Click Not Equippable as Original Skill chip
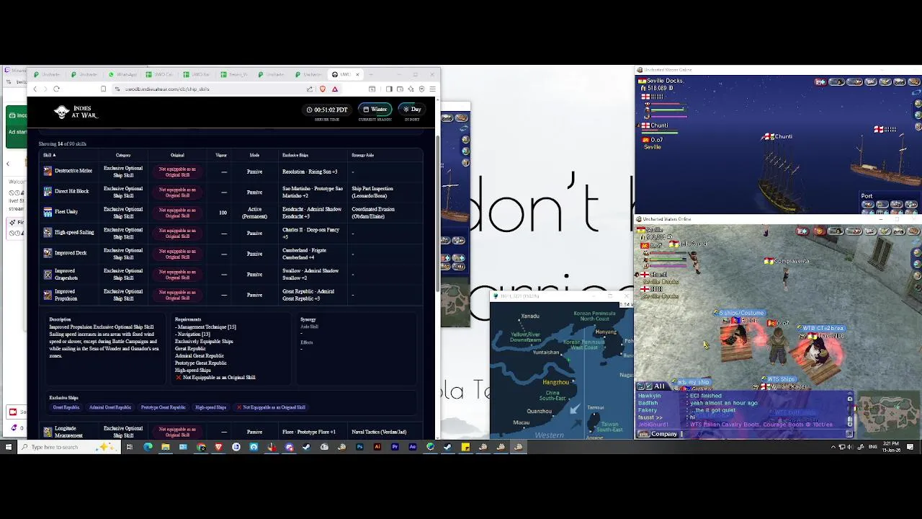Screen dimensions: 922x519 pos(272,407)
